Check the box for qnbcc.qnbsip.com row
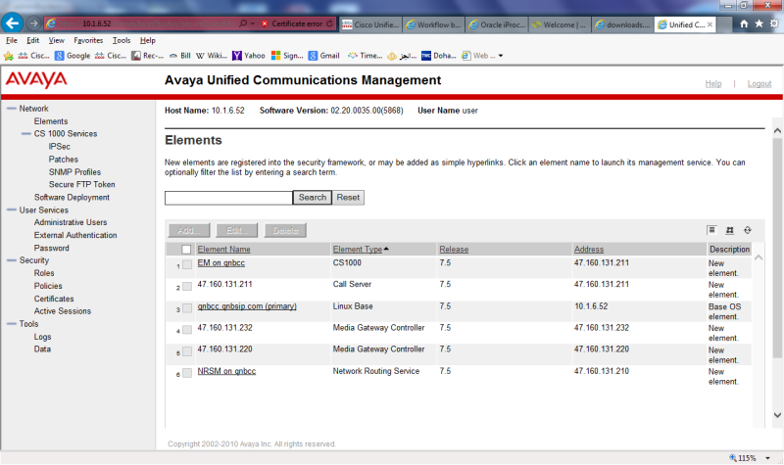 click(187, 308)
